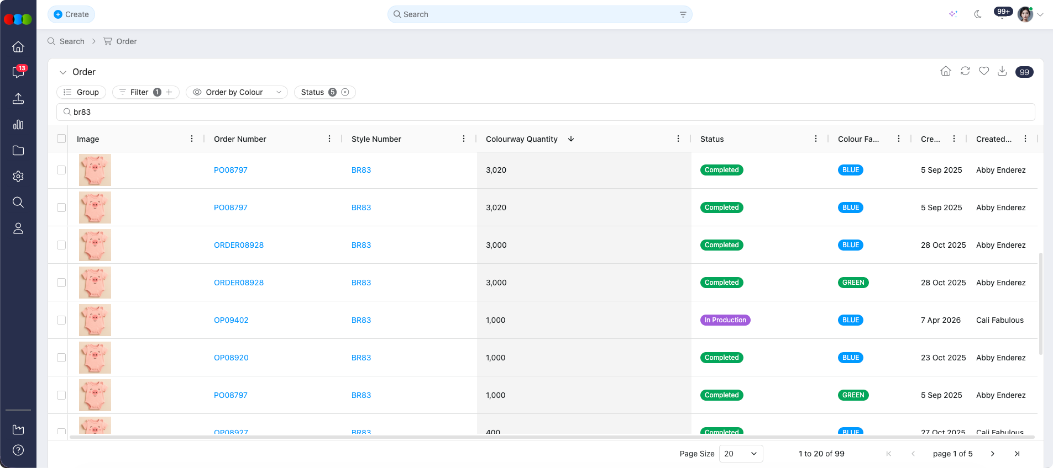Open order link OP09402

click(231, 320)
